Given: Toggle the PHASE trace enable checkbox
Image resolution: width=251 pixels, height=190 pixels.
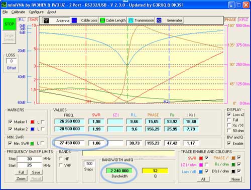Looking at the screenshot, I should (x=239, y=157).
